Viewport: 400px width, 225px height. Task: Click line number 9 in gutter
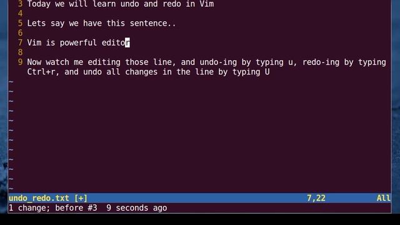(x=20, y=62)
